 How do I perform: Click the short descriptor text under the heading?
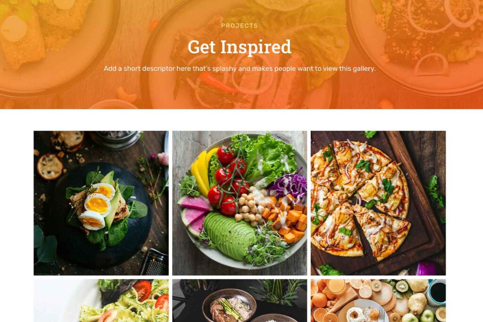click(239, 68)
